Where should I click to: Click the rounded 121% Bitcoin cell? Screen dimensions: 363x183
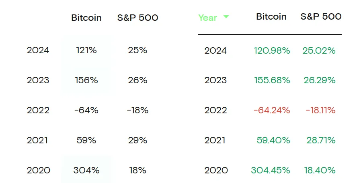pos(86,50)
